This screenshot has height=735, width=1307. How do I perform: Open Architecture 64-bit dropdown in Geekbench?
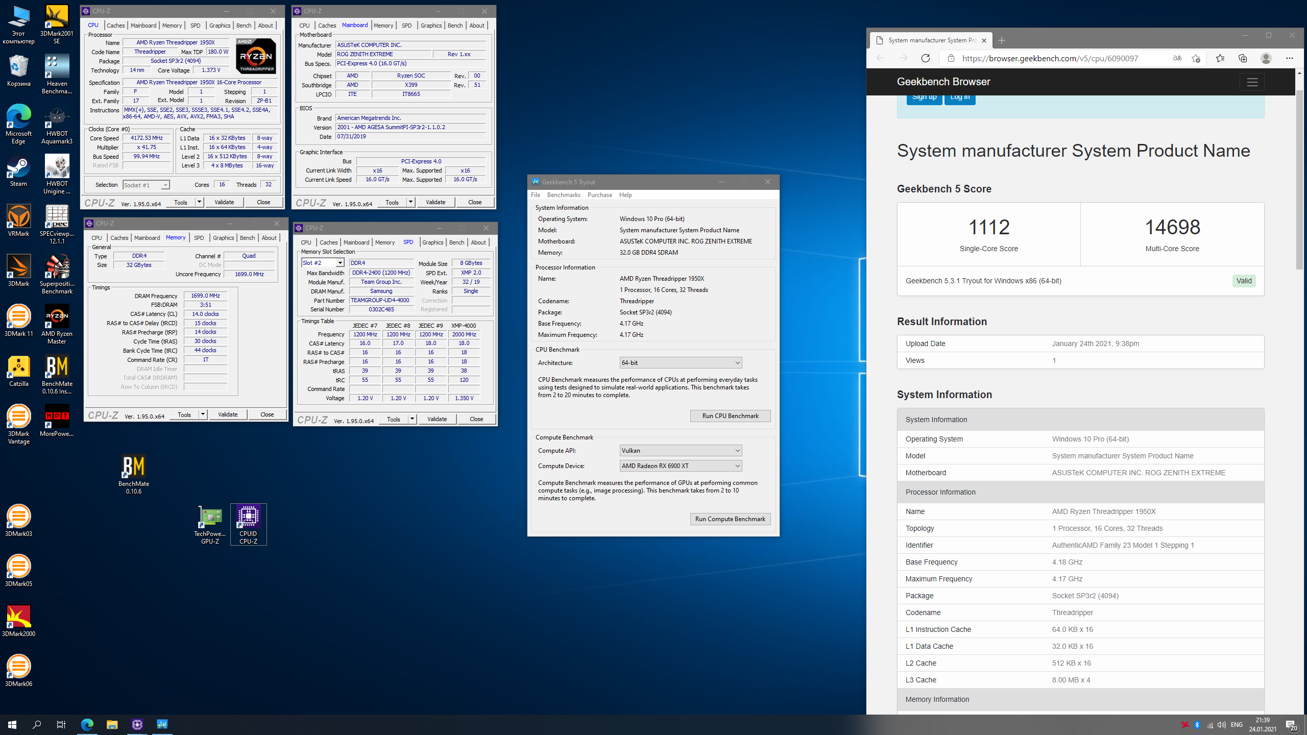(x=680, y=363)
